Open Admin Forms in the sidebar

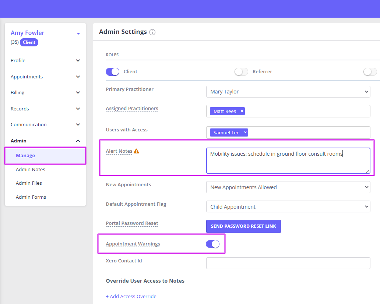pos(31,197)
